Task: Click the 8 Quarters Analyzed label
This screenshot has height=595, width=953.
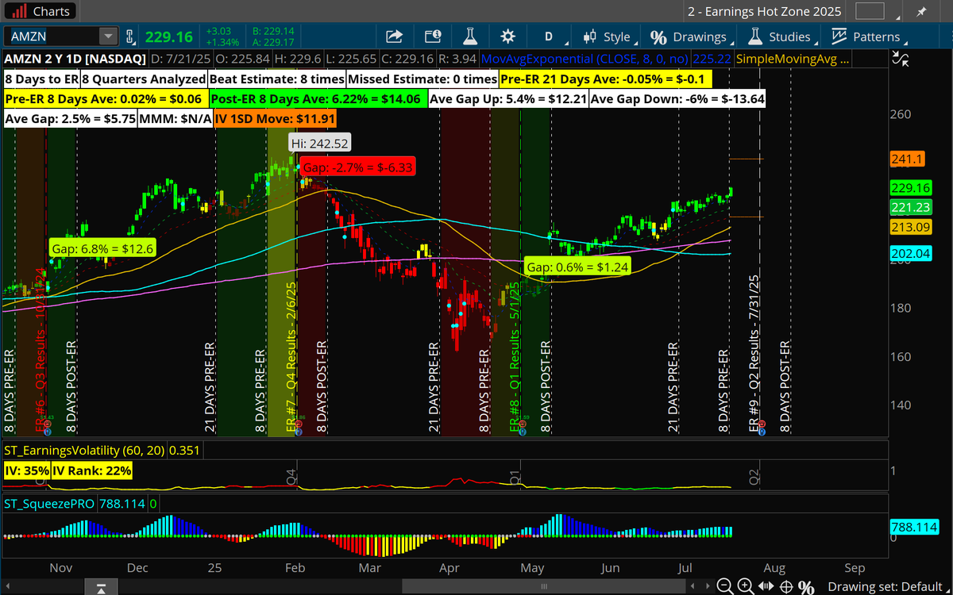Action: click(143, 79)
